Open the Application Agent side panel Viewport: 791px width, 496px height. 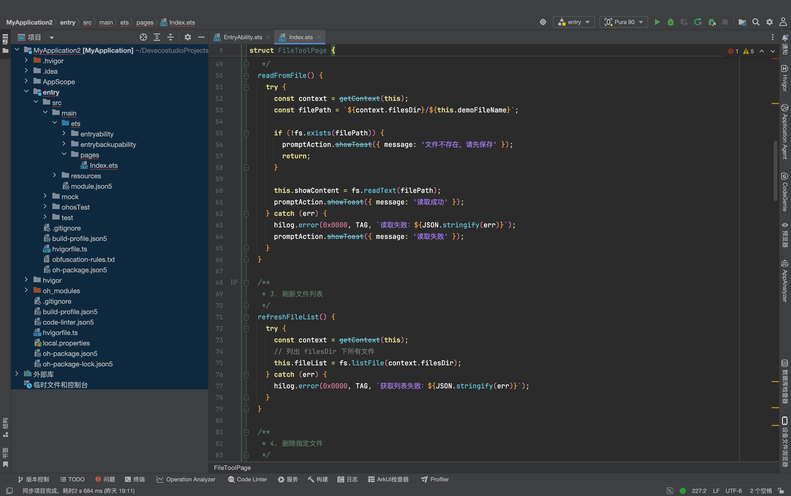click(785, 131)
